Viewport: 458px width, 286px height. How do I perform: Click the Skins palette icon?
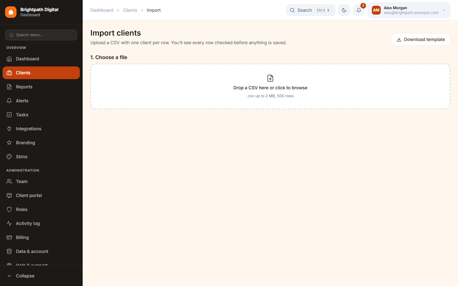pos(9,157)
